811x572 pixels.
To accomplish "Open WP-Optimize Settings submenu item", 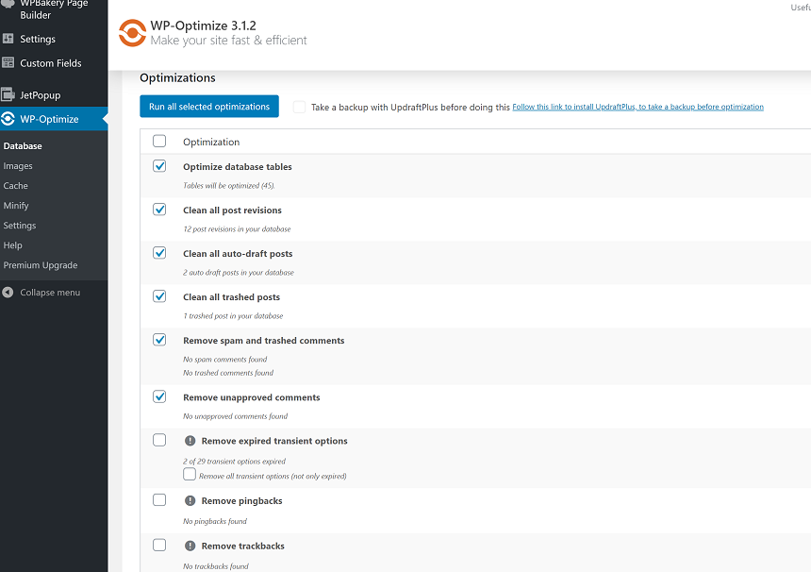I will click(x=20, y=226).
